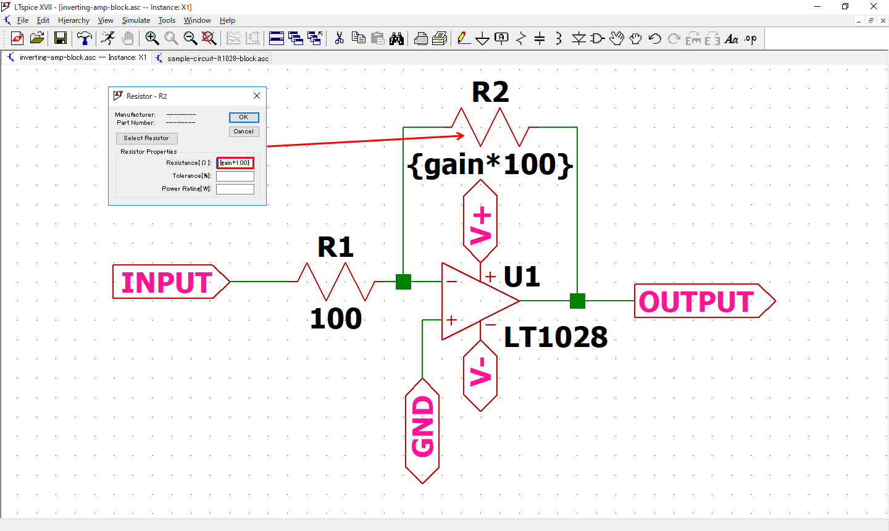The height and width of the screenshot is (531, 889).
Task: Click the Pan magnifier icon
Action: click(171, 38)
